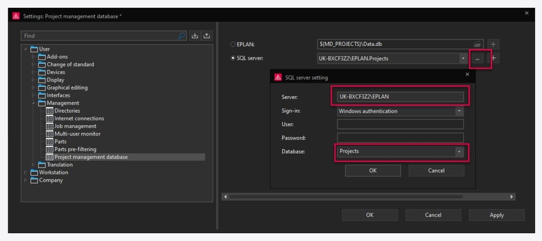Close the Settings window
This screenshot has height=241, width=542.
[x=527, y=13]
